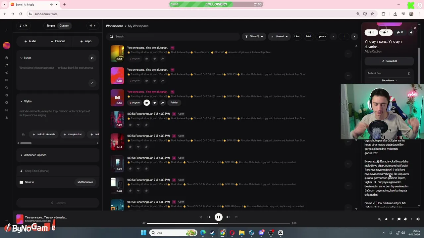Click Remix/Edit in details panel

click(389, 61)
